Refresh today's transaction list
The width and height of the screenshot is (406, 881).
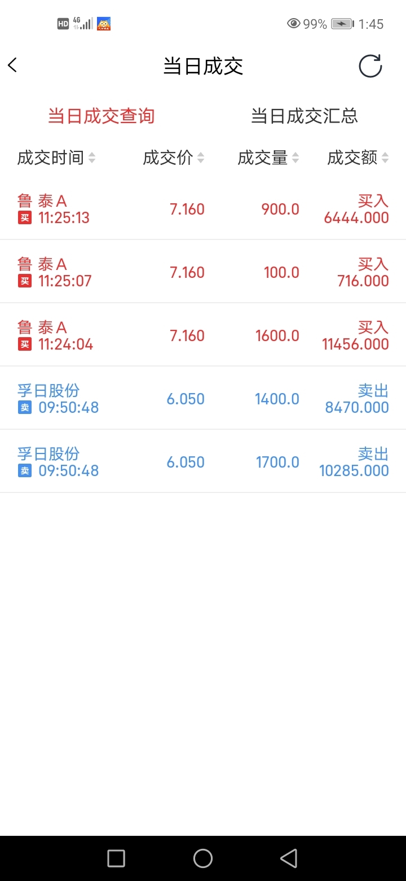[370, 66]
